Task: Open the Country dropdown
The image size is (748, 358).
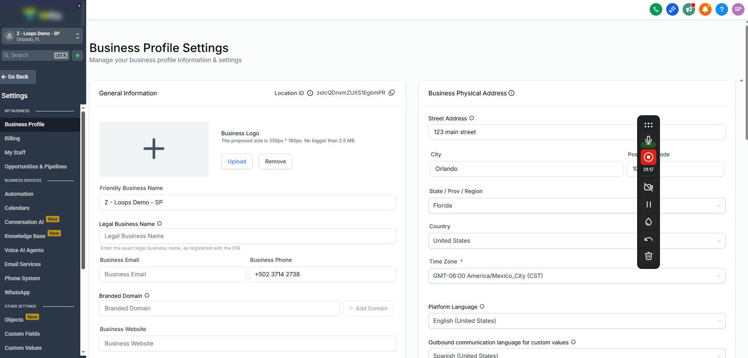Action: [577, 241]
